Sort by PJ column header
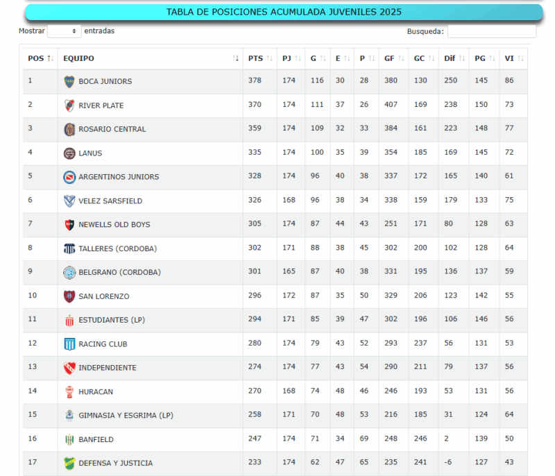The height and width of the screenshot is (476, 555). point(291,58)
